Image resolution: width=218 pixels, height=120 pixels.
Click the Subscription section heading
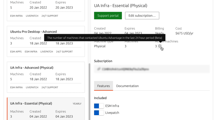pyautogui.click(x=103, y=61)
